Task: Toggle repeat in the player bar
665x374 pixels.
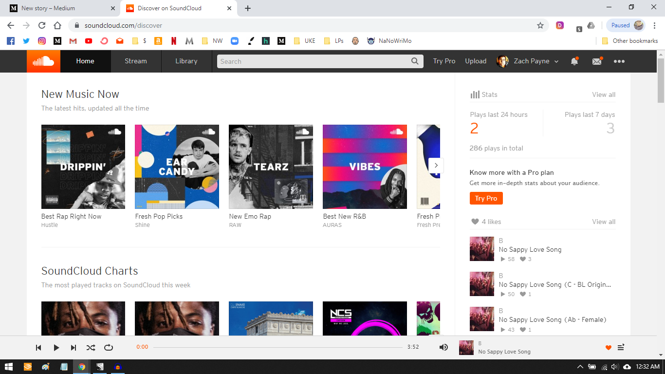Action: (x=109, y=347)
